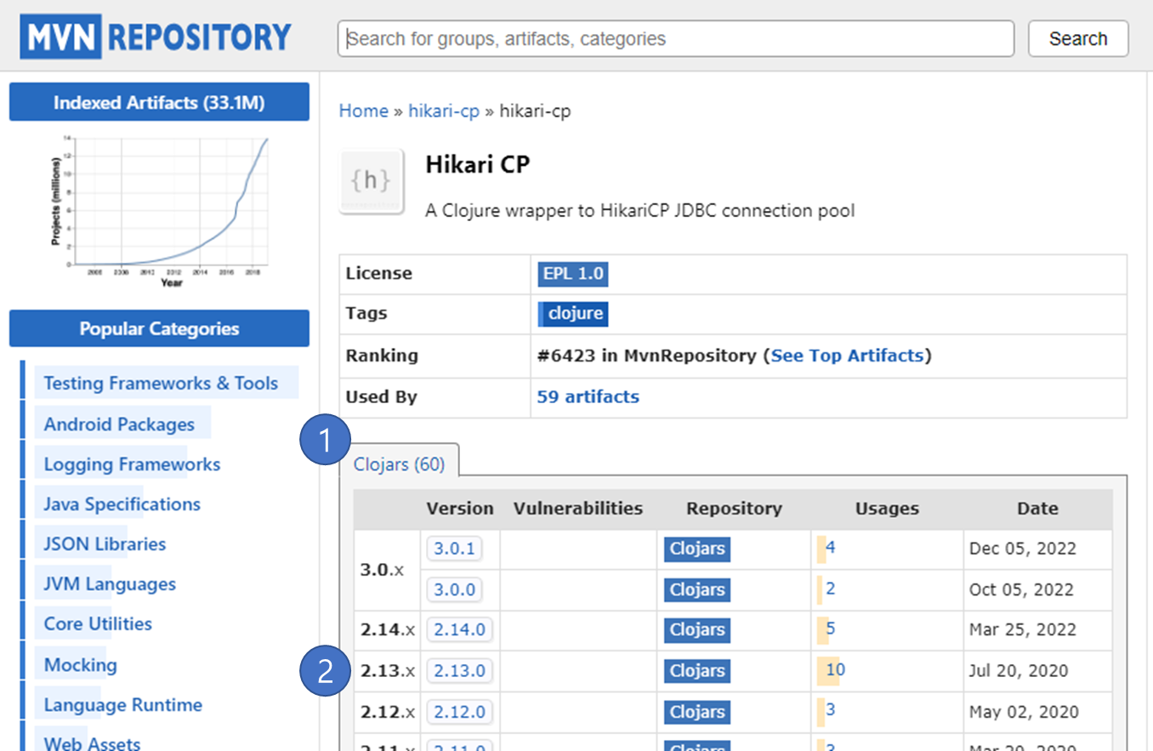Click the Search button
The image size is (1153, 751).
click(1078, 38)
